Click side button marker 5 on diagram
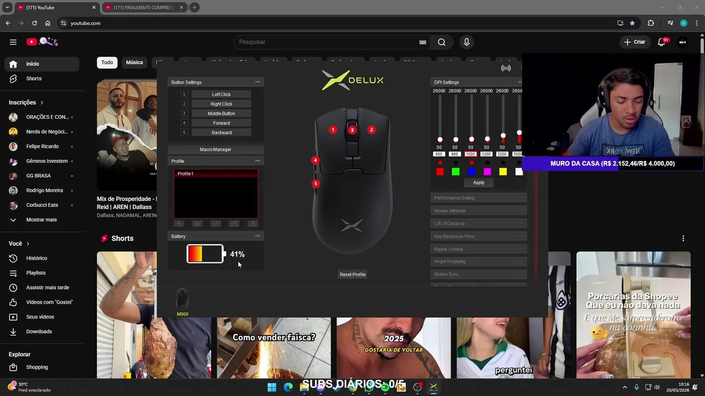 tap(316, 184)
